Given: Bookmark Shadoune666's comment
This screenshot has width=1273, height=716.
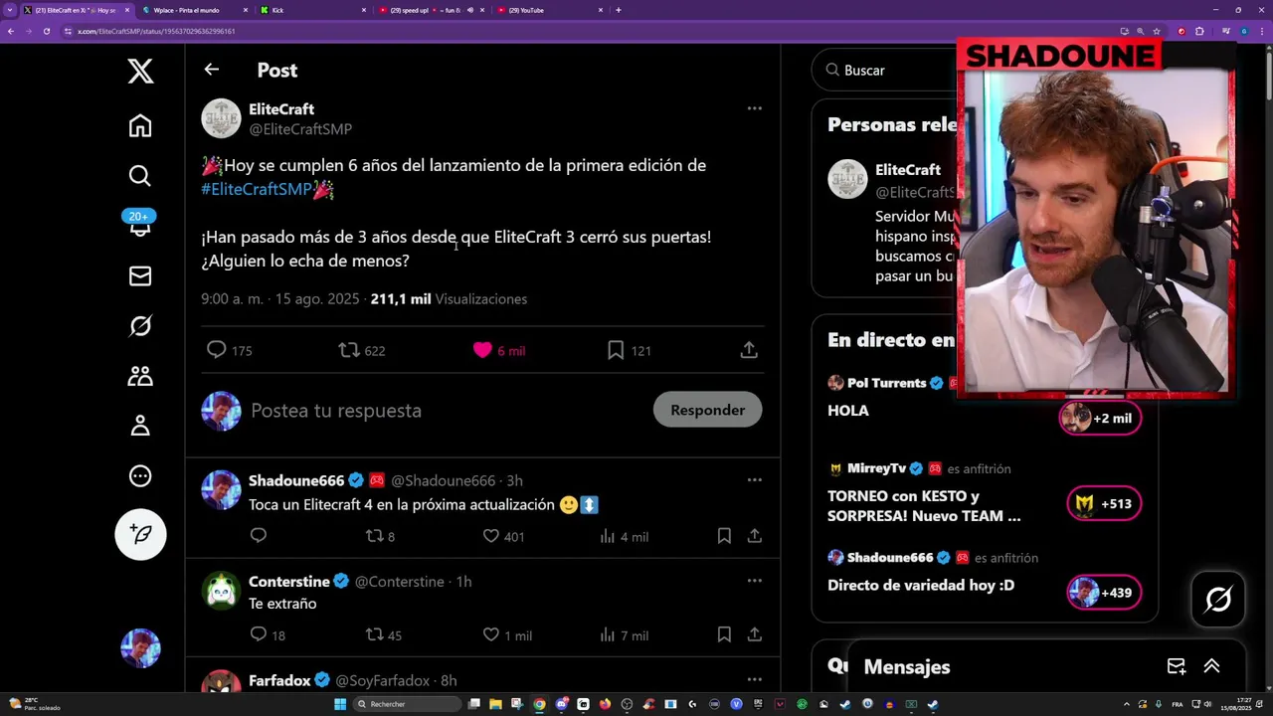Looking at the screenshot, I should [724, 536].
